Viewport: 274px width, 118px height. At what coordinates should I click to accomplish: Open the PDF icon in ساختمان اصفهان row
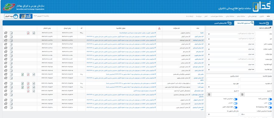pyautogui.click(x=28, y=33)
